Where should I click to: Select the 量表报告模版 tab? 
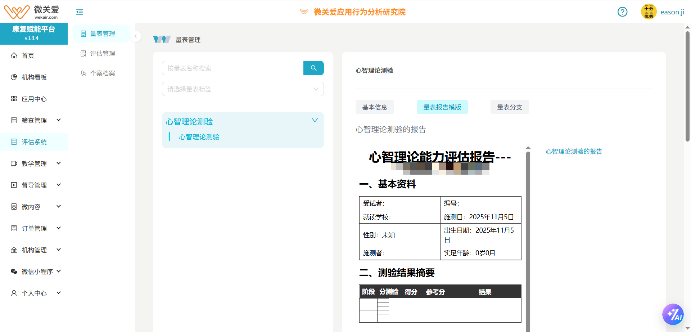tap(442, 107)
